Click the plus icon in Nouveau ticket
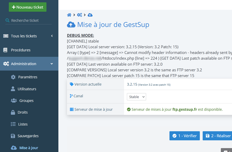Image resolution: width=232 pixels, height=152 pixels. coord(14,7)
